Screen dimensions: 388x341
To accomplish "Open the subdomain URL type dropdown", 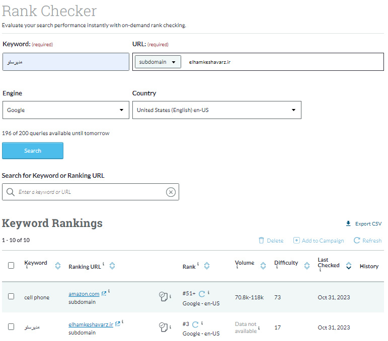I will pyautogui.click(x=158, y=62).
